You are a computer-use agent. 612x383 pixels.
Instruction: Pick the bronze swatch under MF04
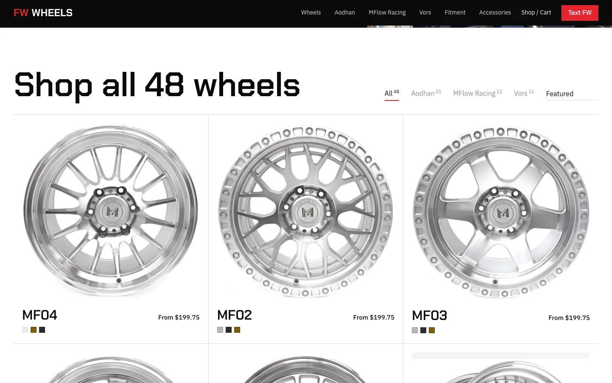click(34, 330)
